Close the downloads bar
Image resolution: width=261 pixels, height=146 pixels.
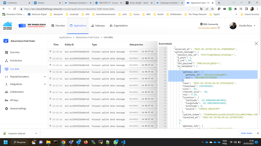[258, 133]
